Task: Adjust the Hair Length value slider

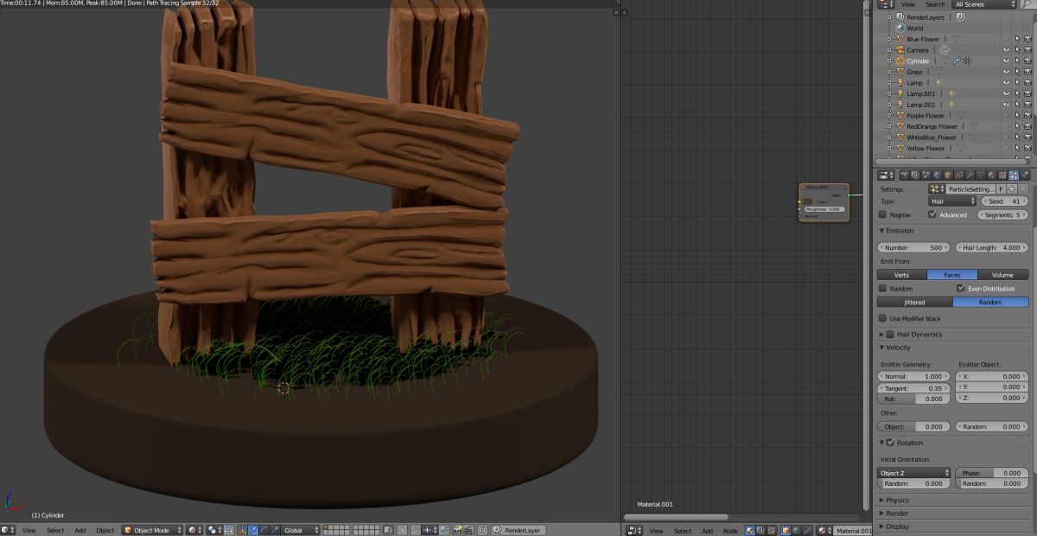Action: point(991,247)
